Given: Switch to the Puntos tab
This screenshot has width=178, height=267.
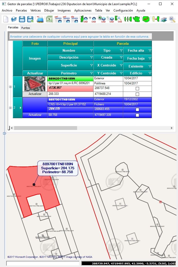Looking at the screenshot, I should tap(26, 28).
